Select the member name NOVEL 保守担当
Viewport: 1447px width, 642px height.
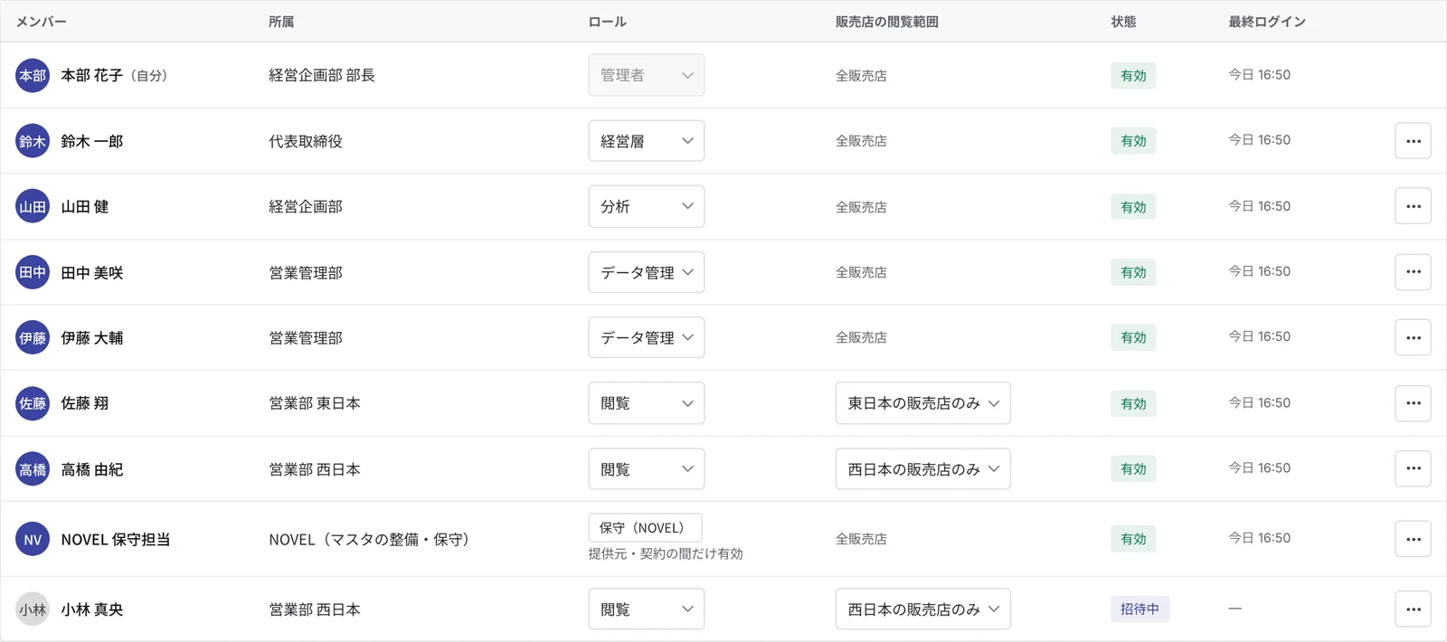coord(116,539)
